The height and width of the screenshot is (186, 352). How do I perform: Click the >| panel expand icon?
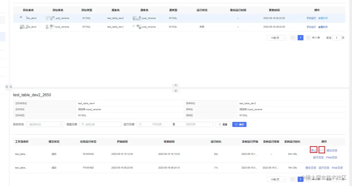tap(11, 87)
